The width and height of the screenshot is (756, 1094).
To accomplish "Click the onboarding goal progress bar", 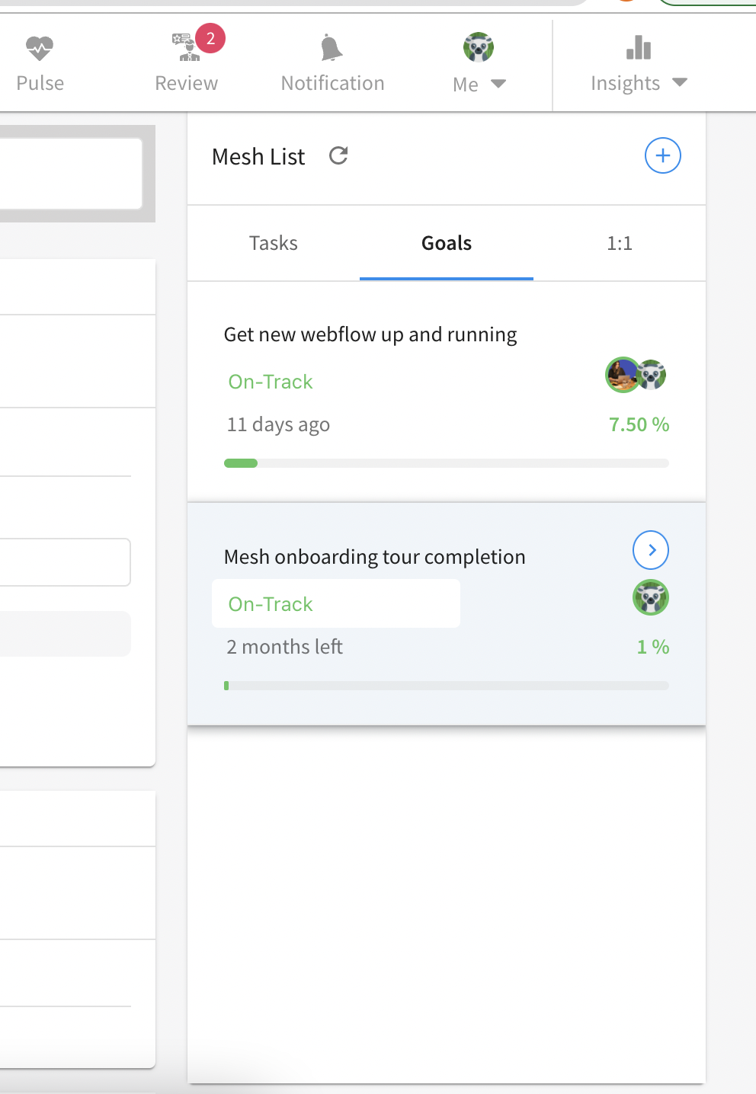I will pos(447,686).
